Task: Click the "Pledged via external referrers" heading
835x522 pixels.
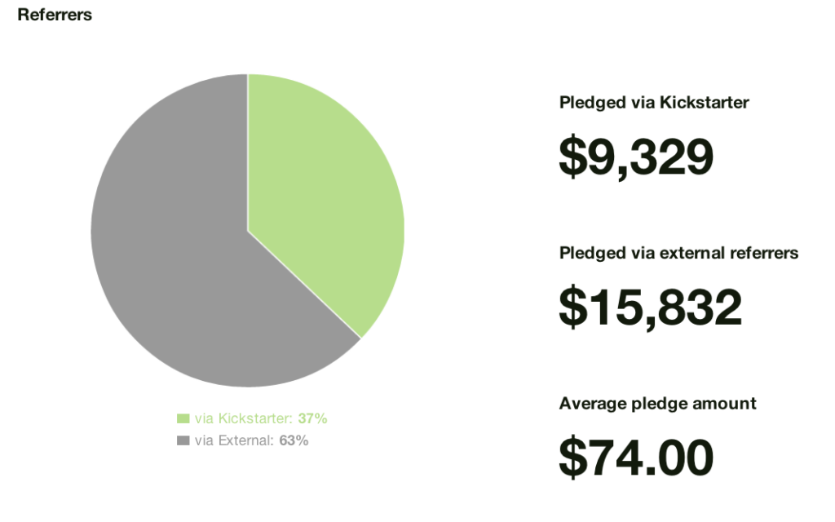Action: pyautogui.click(x=678, y=253)
